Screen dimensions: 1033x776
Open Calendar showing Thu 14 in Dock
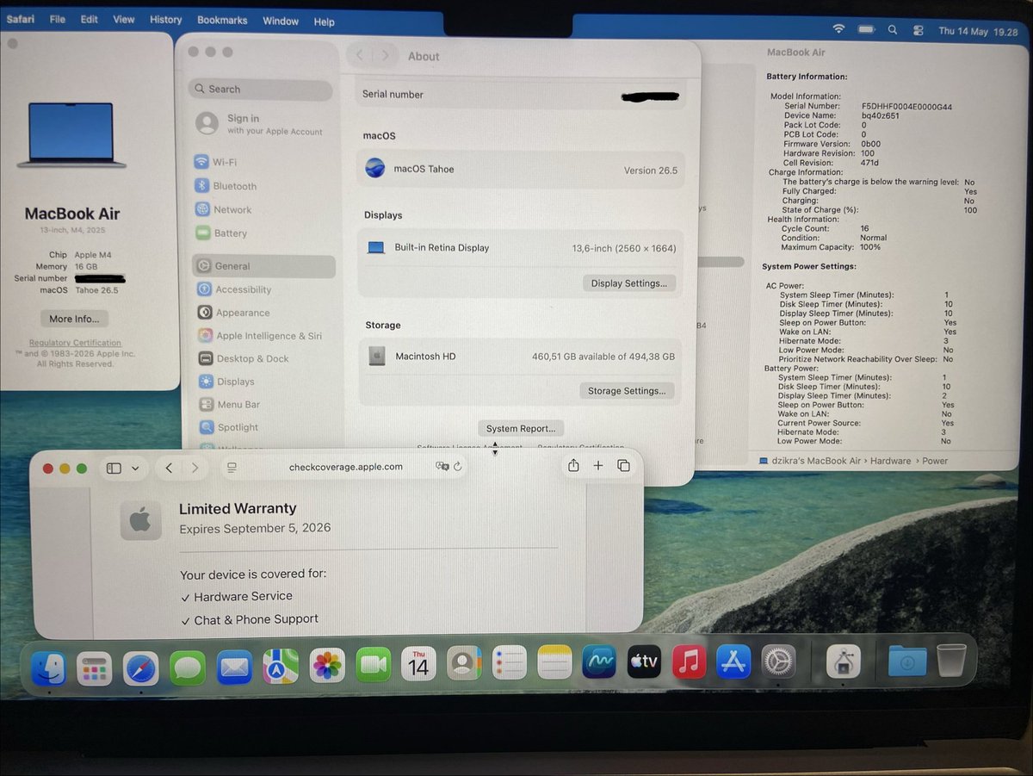(x=418, y=663)
